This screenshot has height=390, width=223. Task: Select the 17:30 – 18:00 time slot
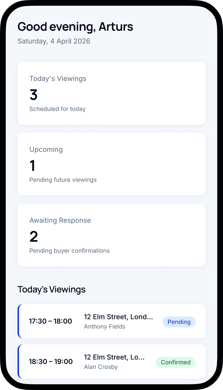click(x=50, y=321)
